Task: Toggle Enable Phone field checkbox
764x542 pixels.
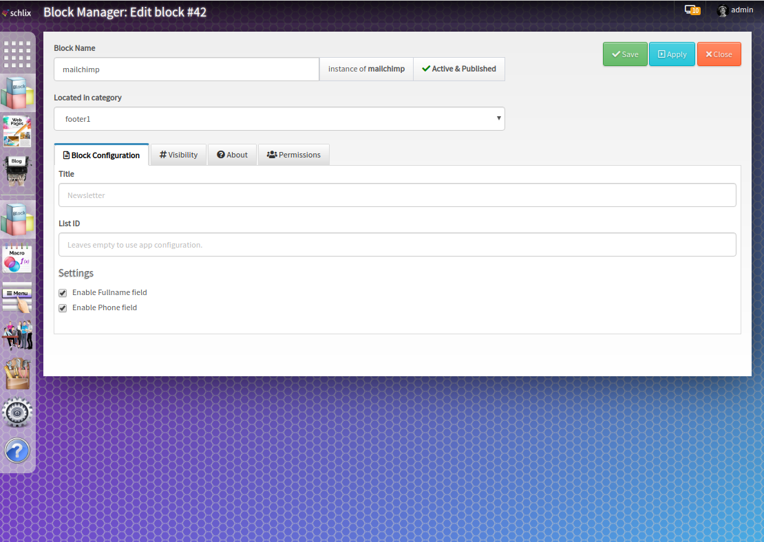Action: 63,307
